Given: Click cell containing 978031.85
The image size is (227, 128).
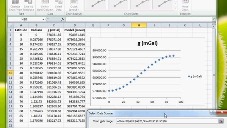Looking at the screenshot, I should [x=54, y=35].
